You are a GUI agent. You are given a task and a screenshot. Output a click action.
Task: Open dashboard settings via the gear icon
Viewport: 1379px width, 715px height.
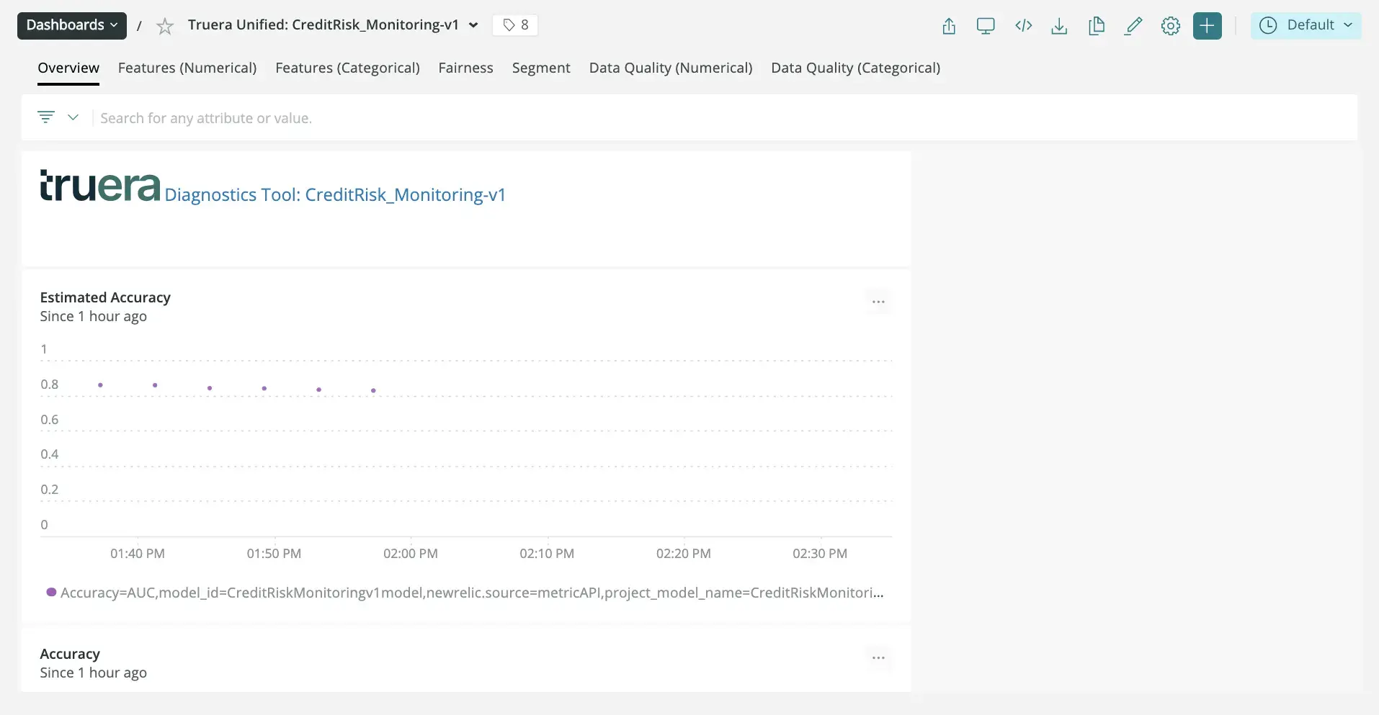(1171, 26)
